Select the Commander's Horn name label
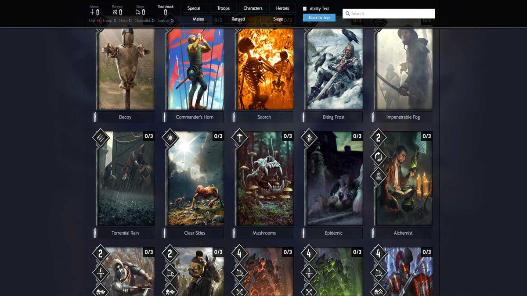Viewport: 527px width, 296px height. [195, 117]
